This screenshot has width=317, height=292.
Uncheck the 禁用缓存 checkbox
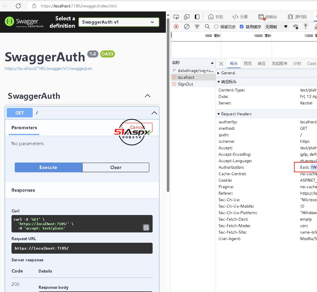(x=242, y=27)
